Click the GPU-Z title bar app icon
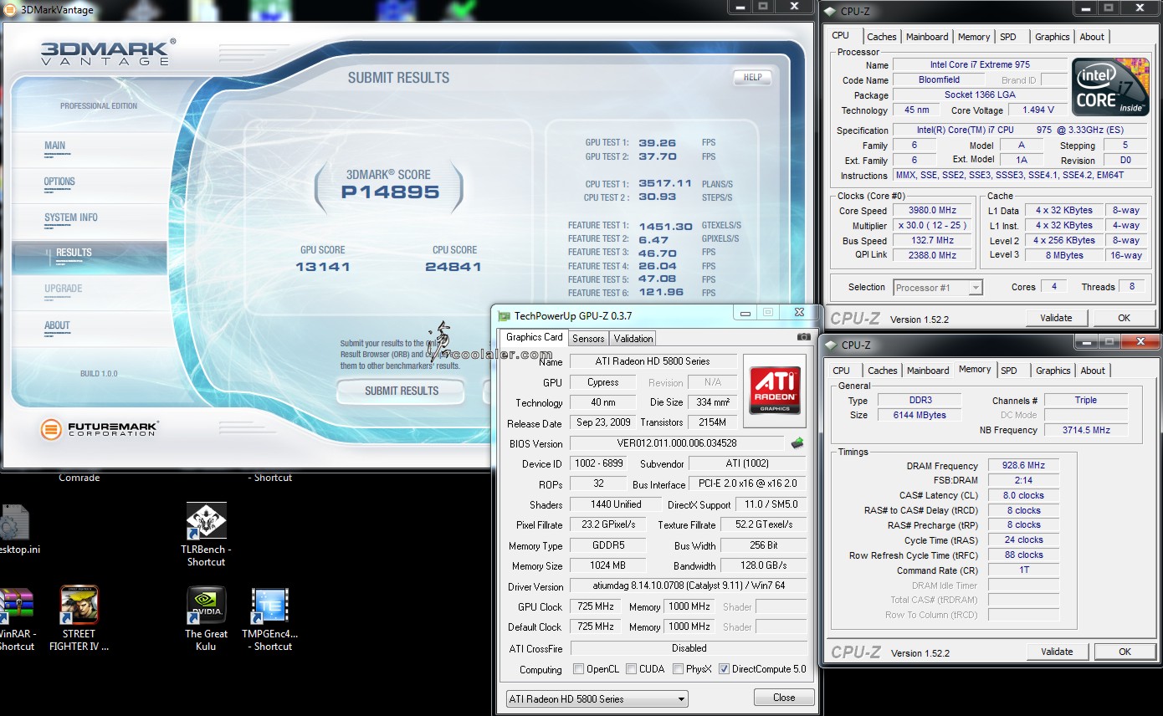This screenshot has height=716, width=1163. 504,315
